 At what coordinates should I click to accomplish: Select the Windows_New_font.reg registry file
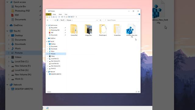(132, 31)
